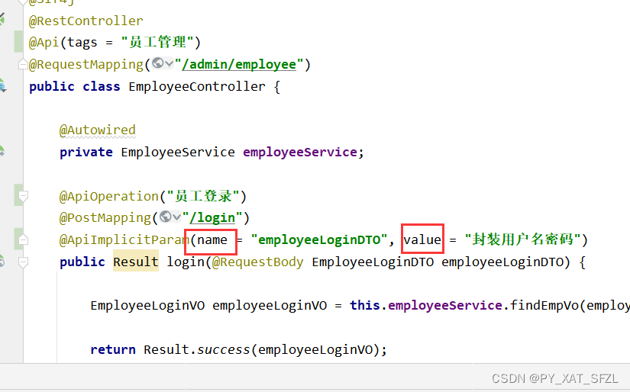Open the URL dropdown arrow beside @PostMapping globe
Image resolution: width=630 pixels, height=392 pixels.
(177, 217)
